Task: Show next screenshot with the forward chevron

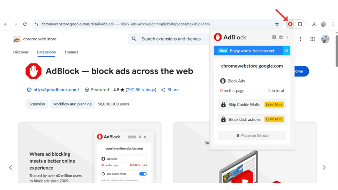Action: pyautogui.click(x=324, y=168)
